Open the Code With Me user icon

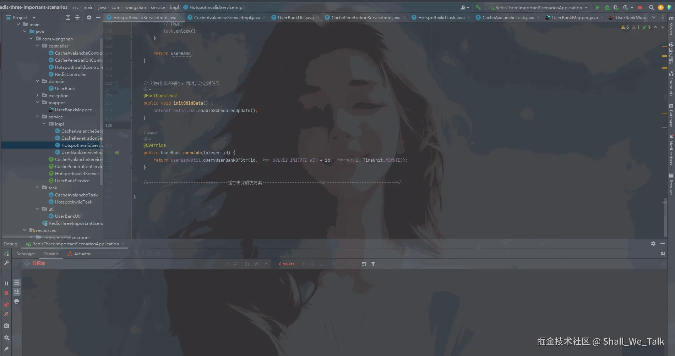pos(464,7)
